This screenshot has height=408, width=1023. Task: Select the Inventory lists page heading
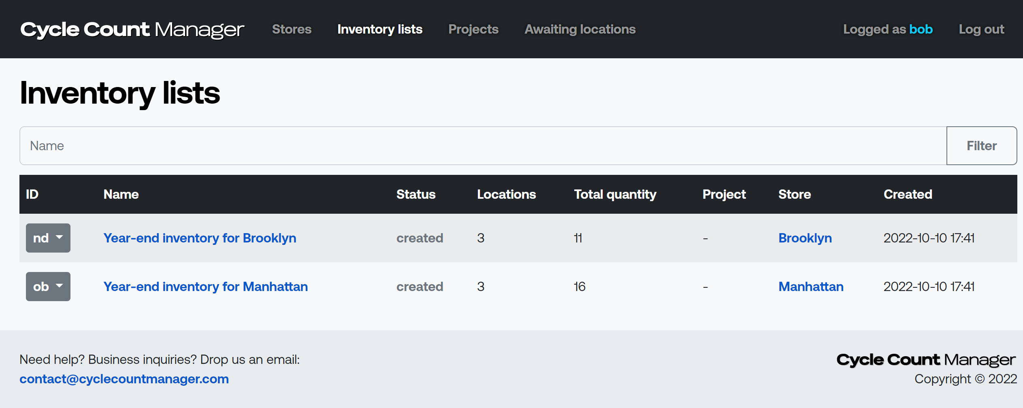(x=120, y=93)
